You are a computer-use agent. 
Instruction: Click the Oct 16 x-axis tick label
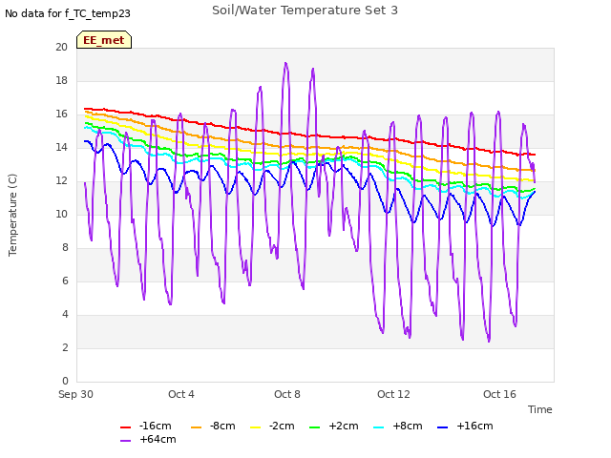click(x=499, y=394)
